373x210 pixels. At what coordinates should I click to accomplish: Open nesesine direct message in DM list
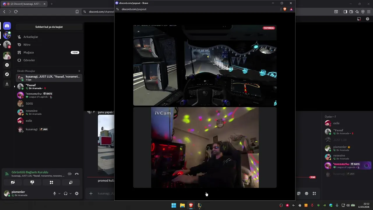49,112
